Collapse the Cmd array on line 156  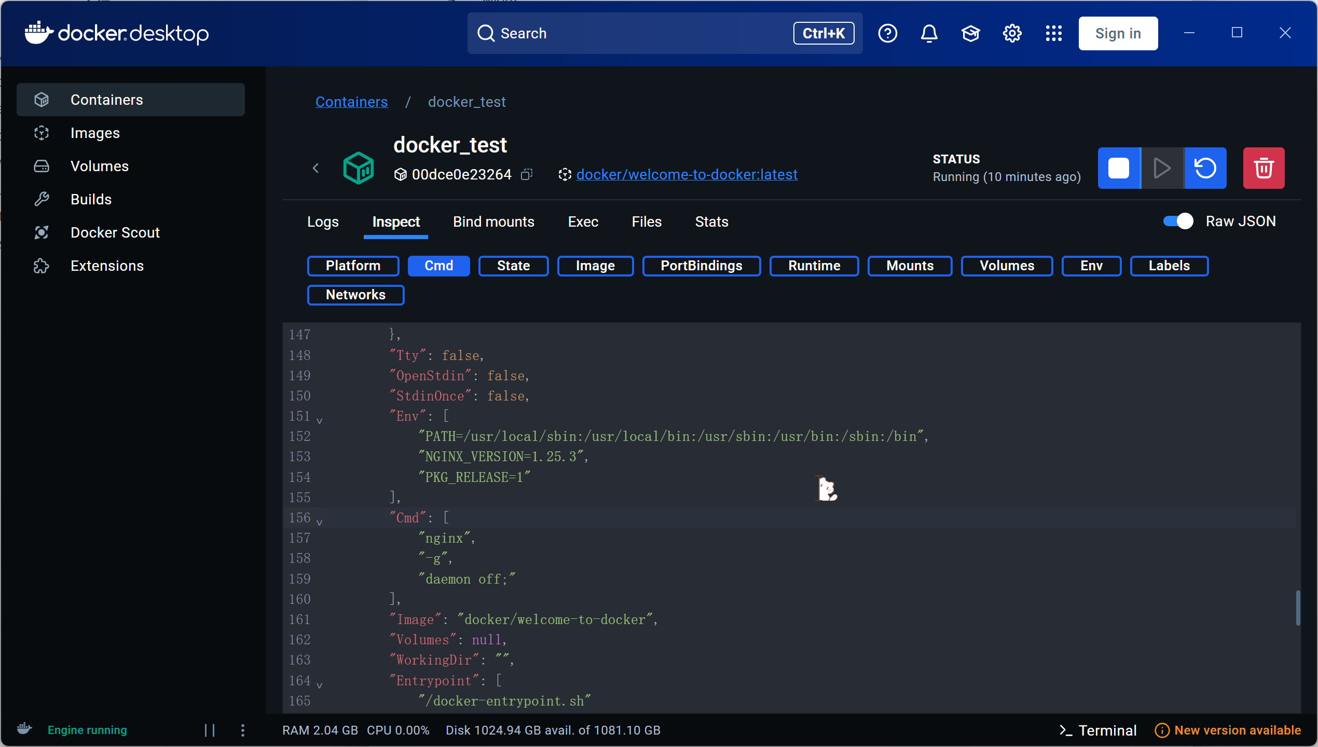(320, 522)
